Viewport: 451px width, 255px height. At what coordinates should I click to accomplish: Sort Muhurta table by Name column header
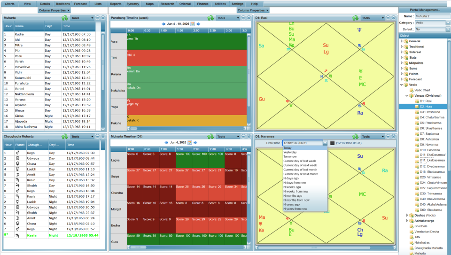29,26
